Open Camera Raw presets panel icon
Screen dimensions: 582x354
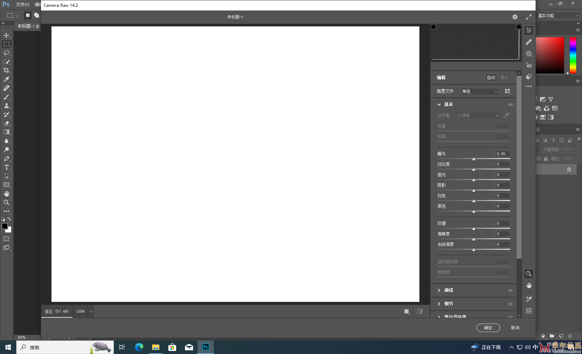point(529,76)
